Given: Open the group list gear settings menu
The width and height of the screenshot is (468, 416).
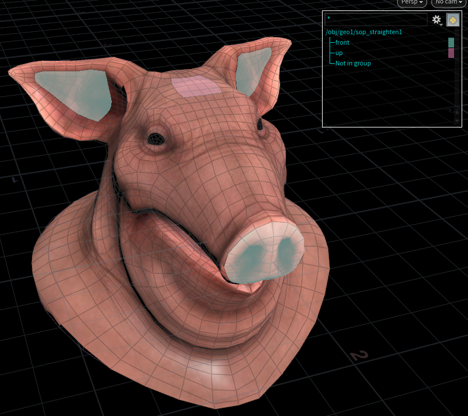Looking at the screenshot, I should tap(437, 20).
